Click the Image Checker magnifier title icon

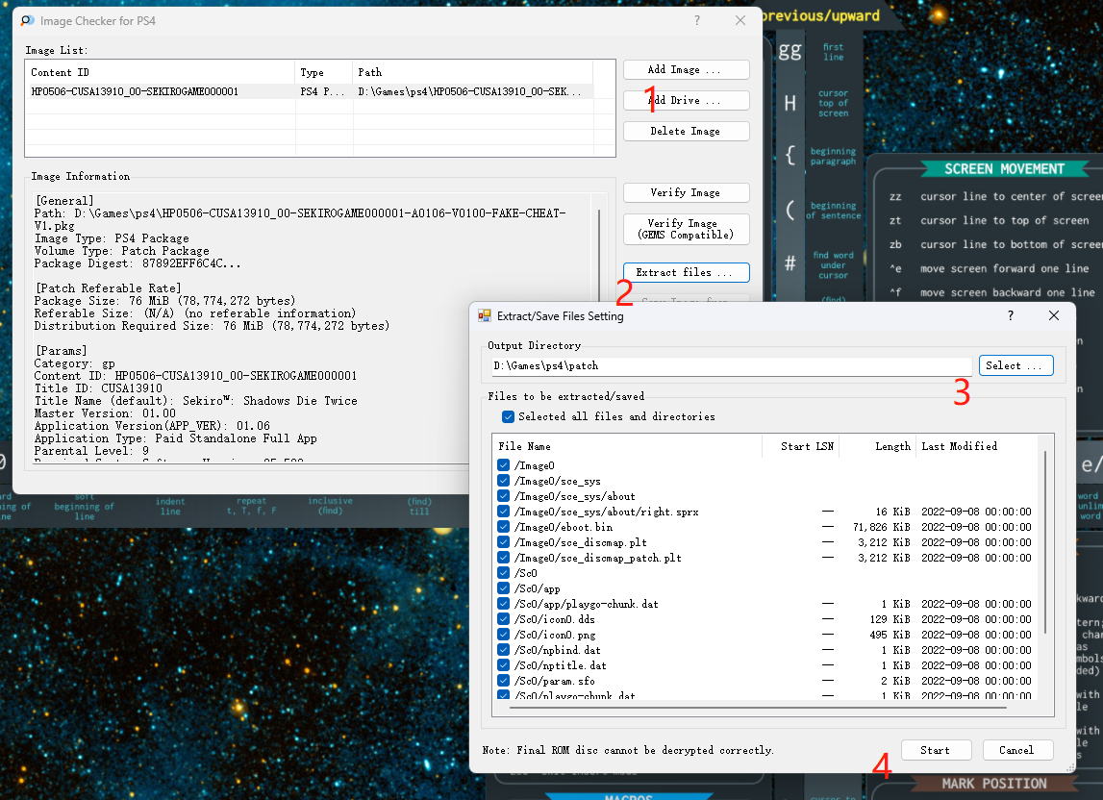point(28,20)
